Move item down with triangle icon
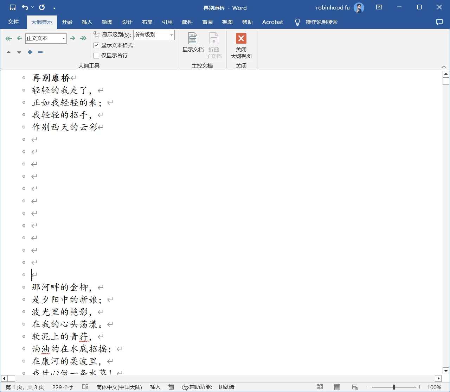450x392 pixels. tap(19, 52)
